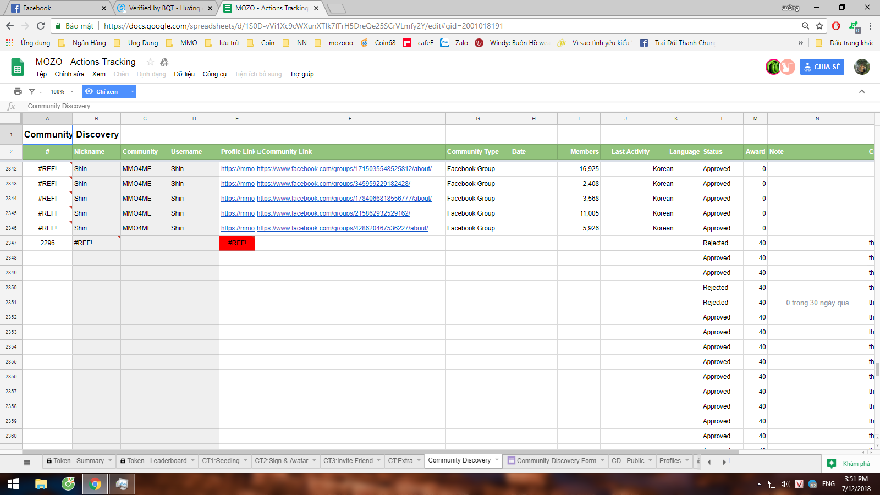Click the formula bar showing Community Discovery
880x495 pixels.
[x=220, y=106]
